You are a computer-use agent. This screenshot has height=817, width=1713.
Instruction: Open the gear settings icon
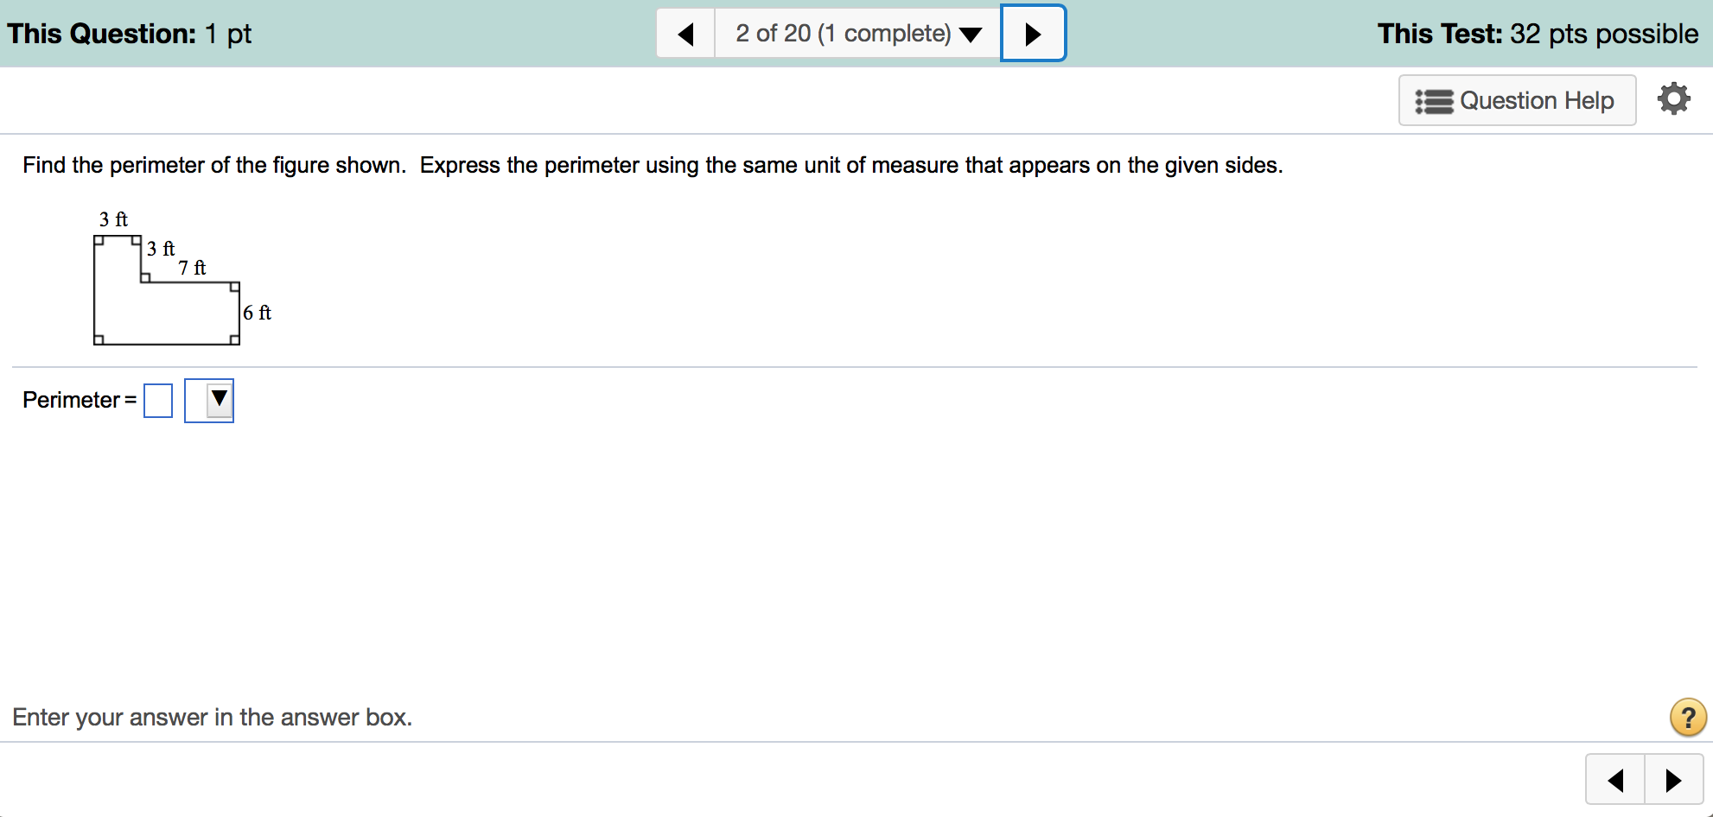tap(1673, 99)
